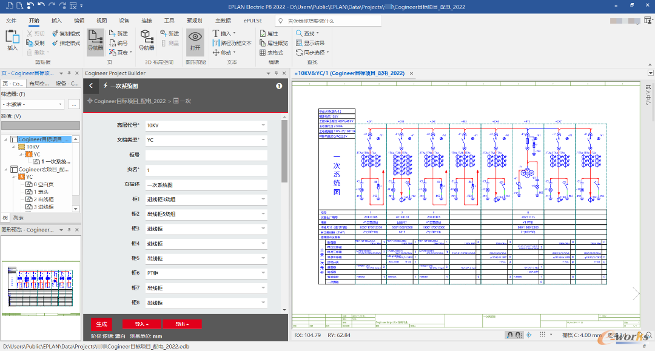Image resolution: width=655 pixels, height=351 pixels.
Task: Collapse the 10KV tree node
Action: 14,147
